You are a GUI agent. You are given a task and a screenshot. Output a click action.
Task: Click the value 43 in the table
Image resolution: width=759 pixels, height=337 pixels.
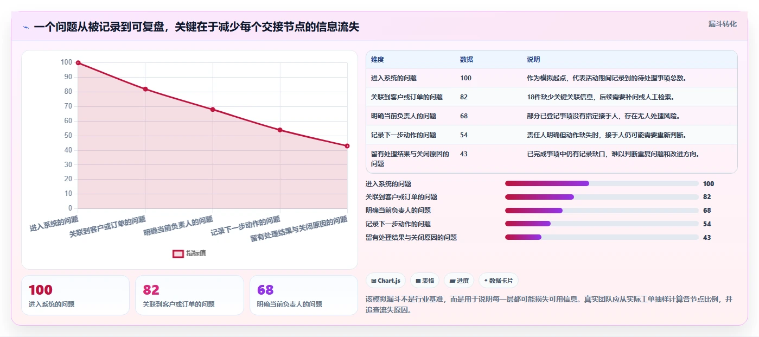[464, 154]
